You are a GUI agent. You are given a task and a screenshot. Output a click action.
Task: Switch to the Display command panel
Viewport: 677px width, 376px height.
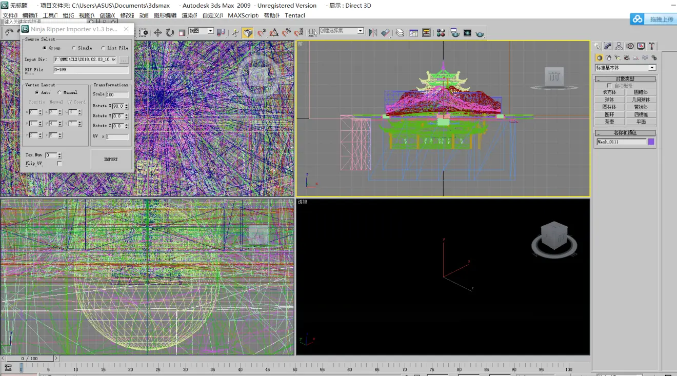click(641, 46)
